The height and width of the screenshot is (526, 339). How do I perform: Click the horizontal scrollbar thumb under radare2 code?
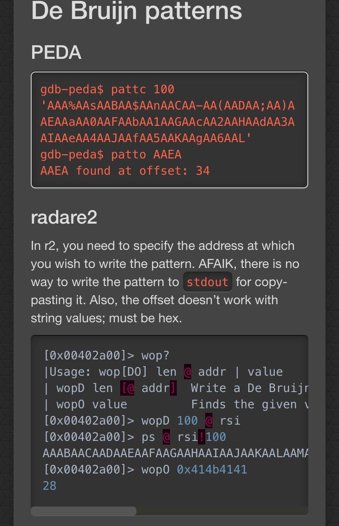pyautogui.click(x=83, y=511)
